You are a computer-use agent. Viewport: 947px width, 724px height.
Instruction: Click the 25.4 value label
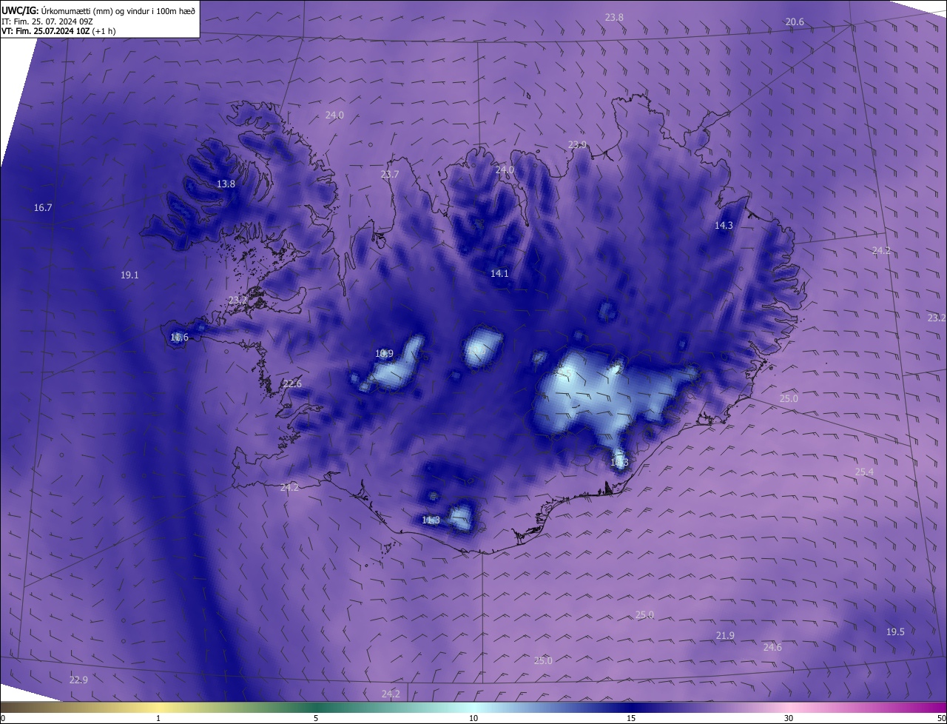[x=864, y=472]
